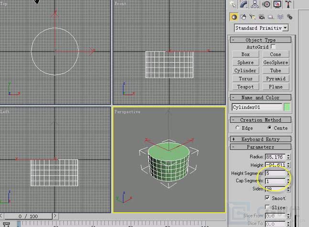Click the Cone primitive button
Viewport: 309px width, 227px height.
tap(276, 54)
